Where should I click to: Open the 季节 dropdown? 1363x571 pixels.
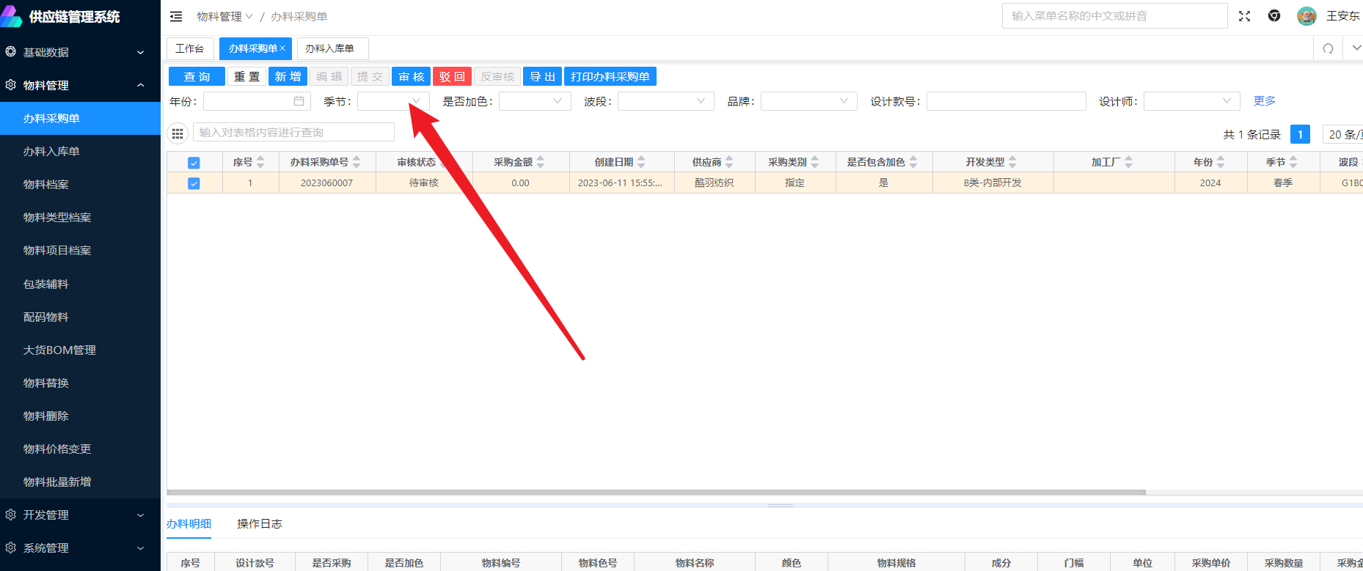click(x=393, y=101)
